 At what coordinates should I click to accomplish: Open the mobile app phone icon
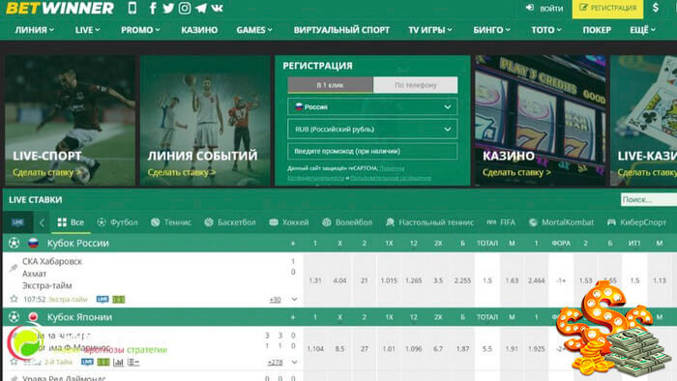(x=132, y=8)
